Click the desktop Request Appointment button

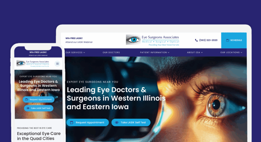tap(88, 123)
